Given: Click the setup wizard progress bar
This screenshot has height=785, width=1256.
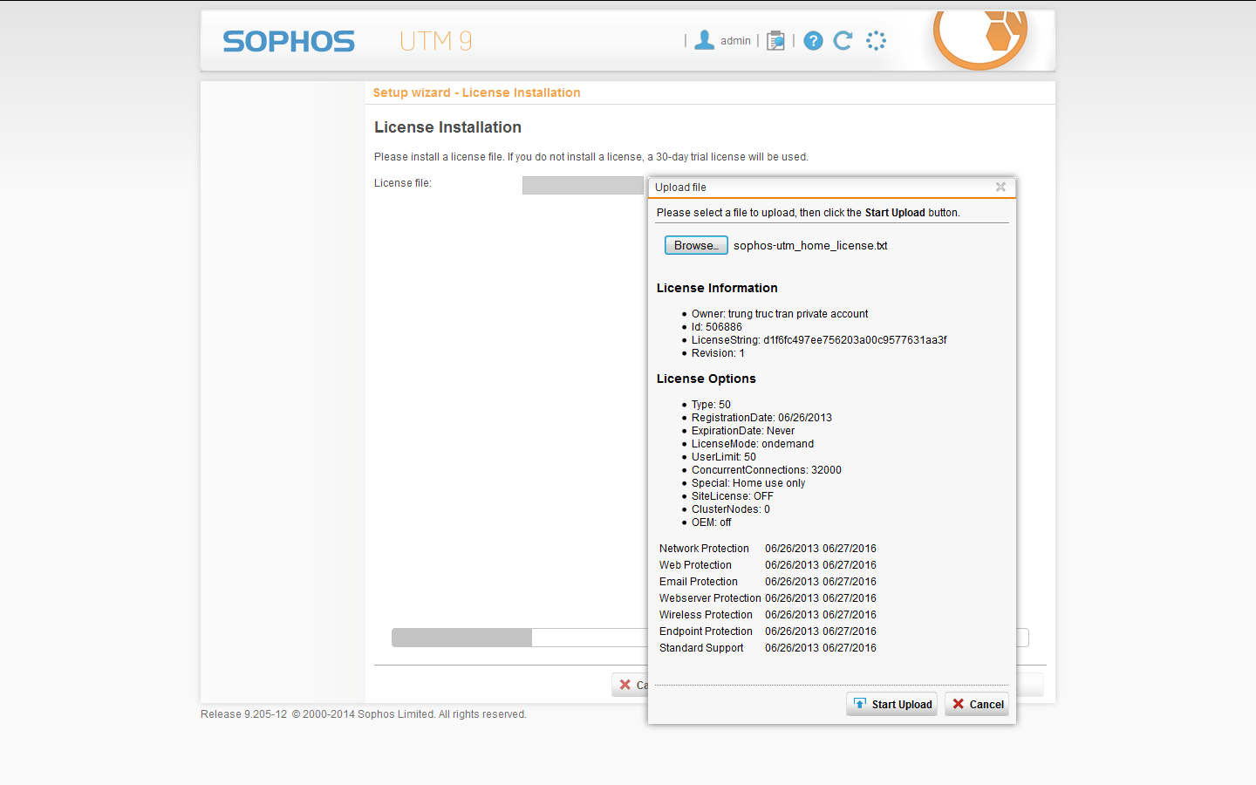Looking at the screenshot, I should (x=519, y=638).
